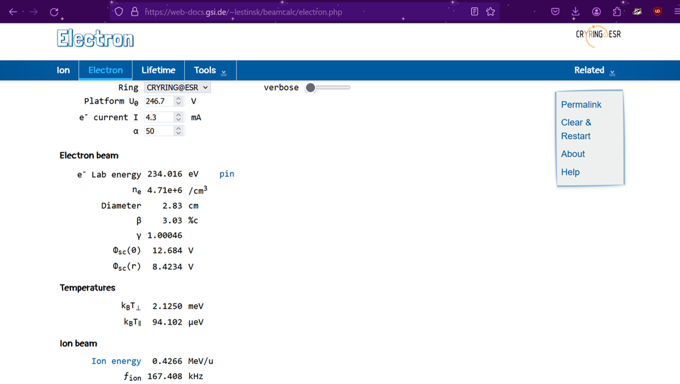
Task: Open the About link
Action: pos(573,154)
